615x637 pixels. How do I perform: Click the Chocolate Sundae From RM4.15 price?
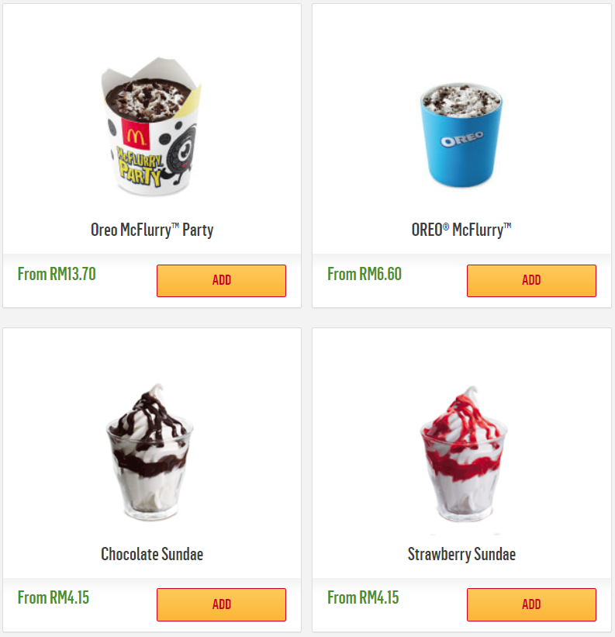tap(54, 598)
